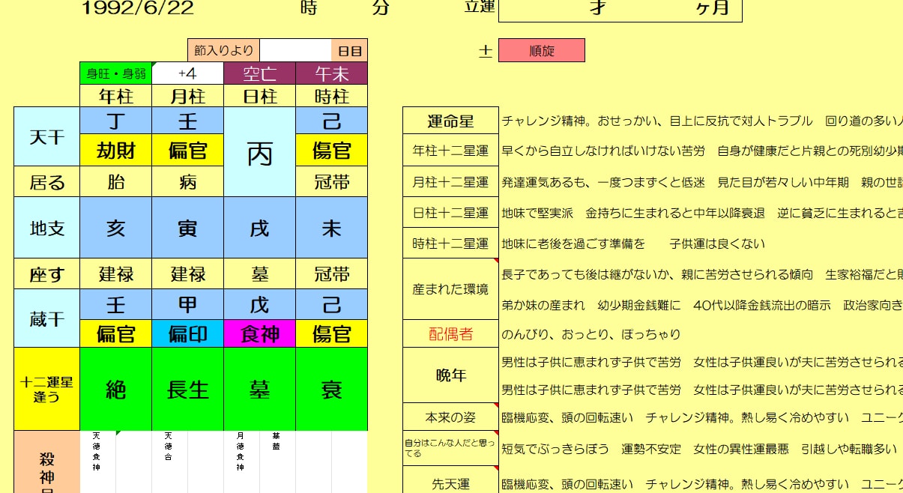This screenshot has height=493, width=903.
Task: Click the text 地味に老後を過ごす準備を
Action: click(573, 244)
